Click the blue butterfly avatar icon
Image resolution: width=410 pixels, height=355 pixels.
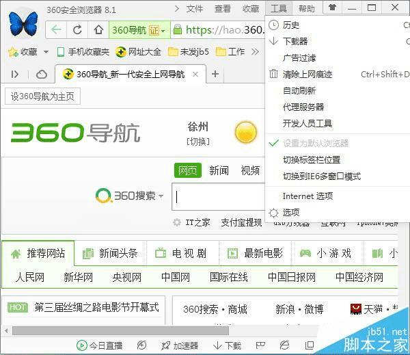[x=23, y=24]
